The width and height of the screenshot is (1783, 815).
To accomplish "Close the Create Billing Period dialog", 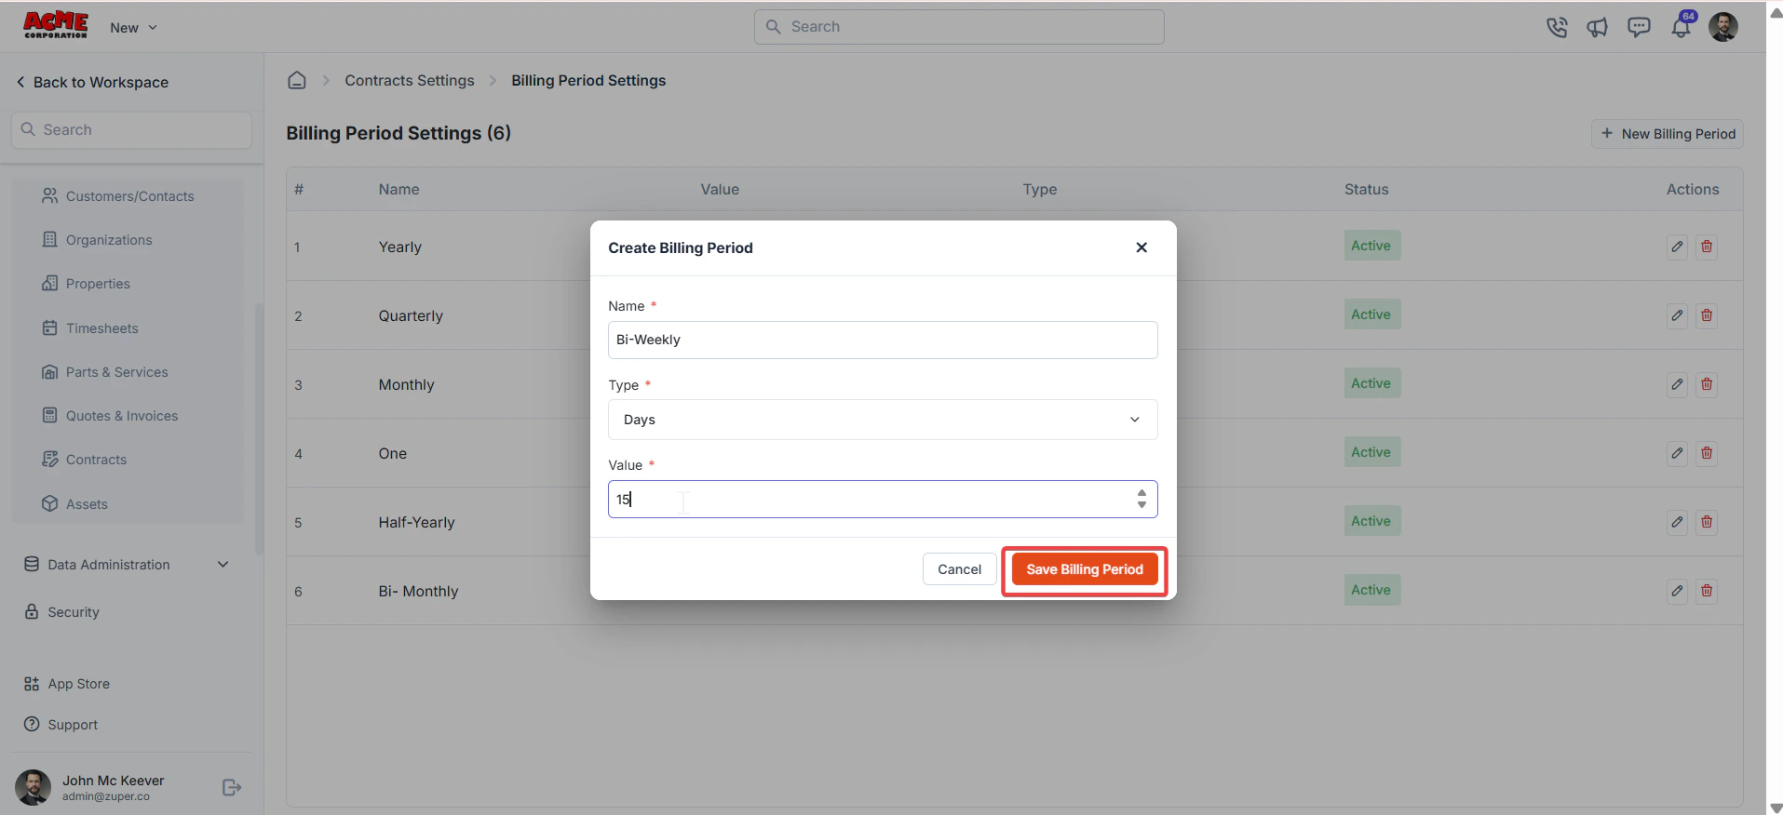I will (x=1141, y=247).
